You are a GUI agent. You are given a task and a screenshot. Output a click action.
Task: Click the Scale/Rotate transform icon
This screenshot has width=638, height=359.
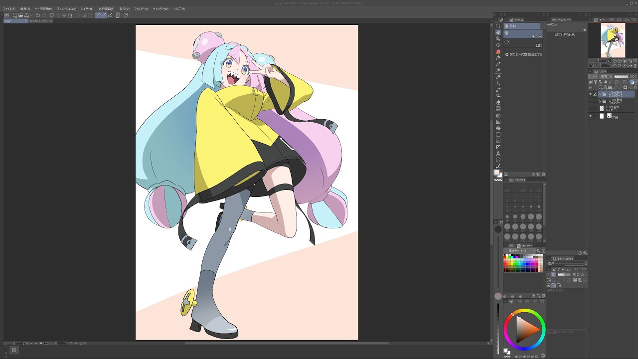70,15
